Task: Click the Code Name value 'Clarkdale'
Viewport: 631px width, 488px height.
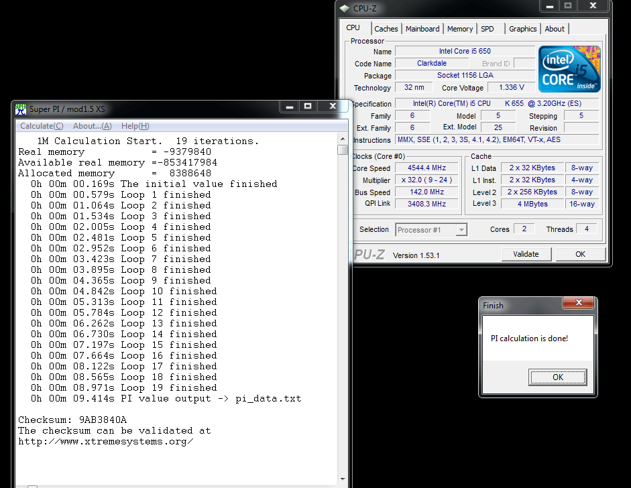Action: [x=432, y=63]
